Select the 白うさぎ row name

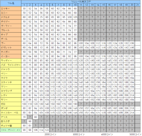11,121
